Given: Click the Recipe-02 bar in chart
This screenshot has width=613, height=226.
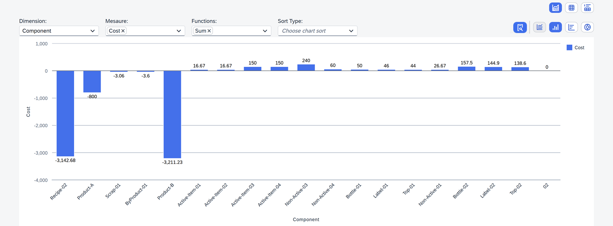Looking at the screenshot, I should (x=65, y=113).
